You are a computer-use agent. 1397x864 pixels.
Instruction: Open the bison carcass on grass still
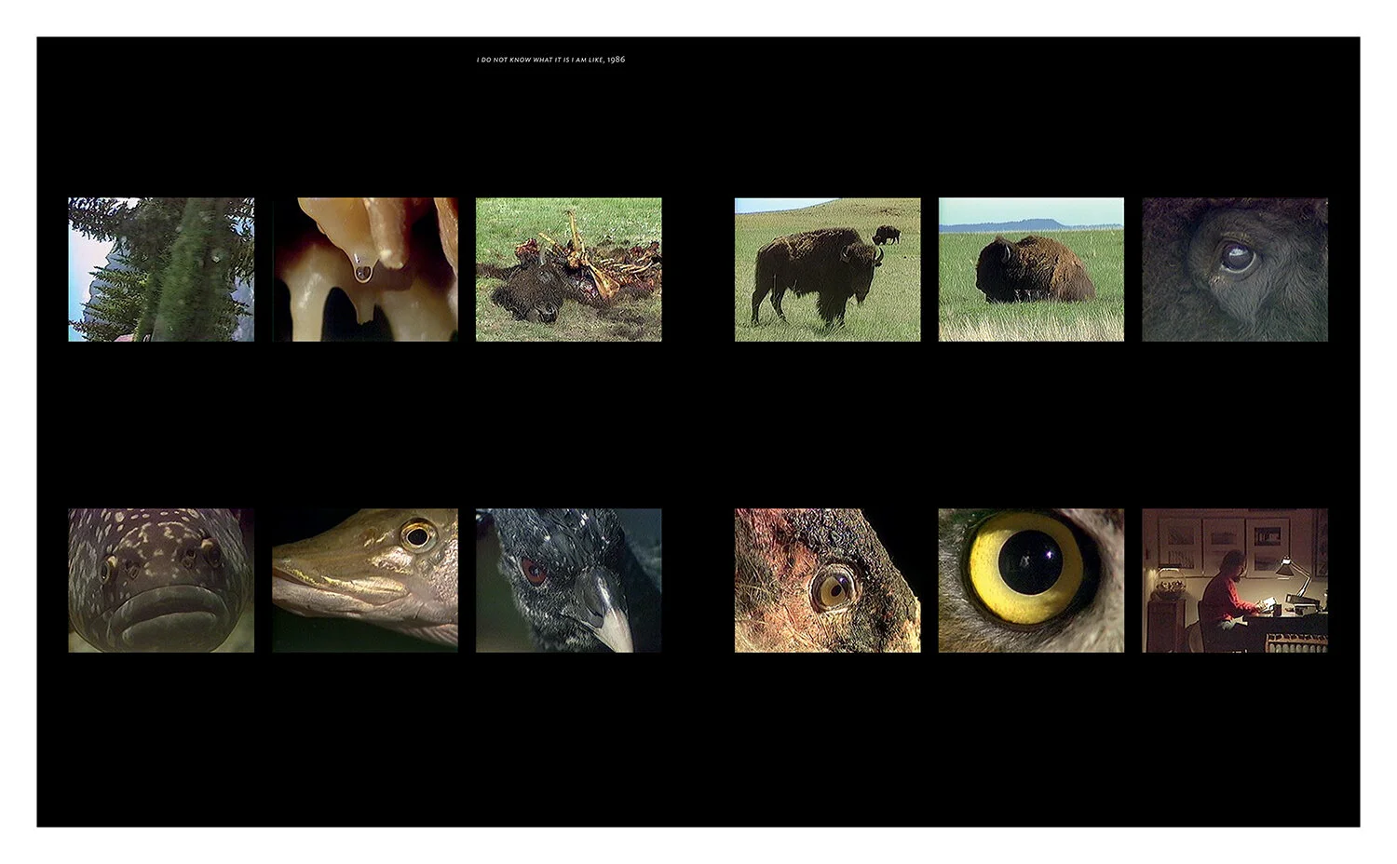[x=569, y=269]
